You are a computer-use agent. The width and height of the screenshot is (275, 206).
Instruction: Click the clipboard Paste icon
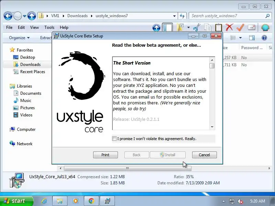click(218, 27)
